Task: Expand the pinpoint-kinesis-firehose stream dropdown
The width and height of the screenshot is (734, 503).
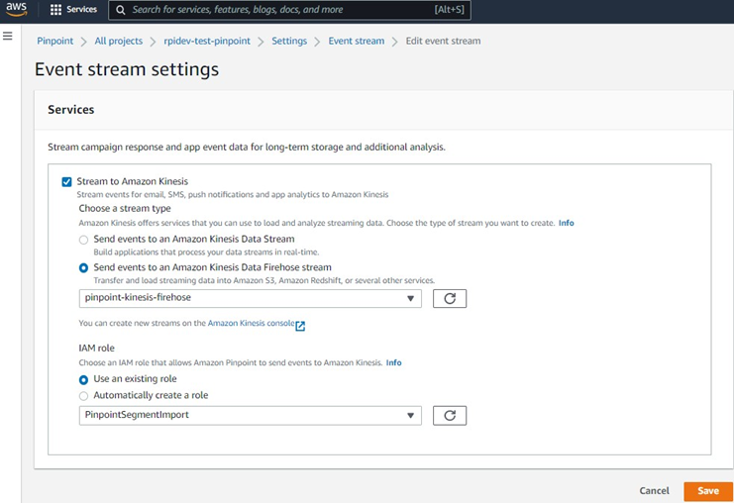Action: click(x=250, y=299)
